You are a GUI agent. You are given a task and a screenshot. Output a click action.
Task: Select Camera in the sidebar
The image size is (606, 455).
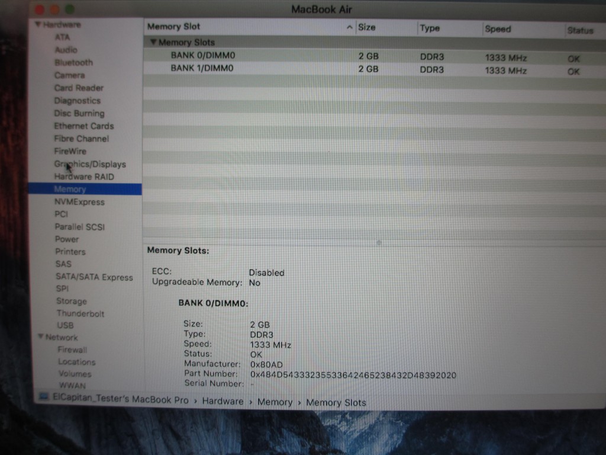[70, 75]
